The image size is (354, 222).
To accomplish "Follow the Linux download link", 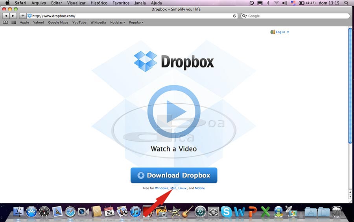I will 183,188.
